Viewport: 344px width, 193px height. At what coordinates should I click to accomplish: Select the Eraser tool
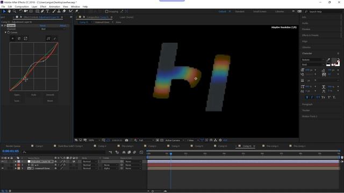click(64, 11)
